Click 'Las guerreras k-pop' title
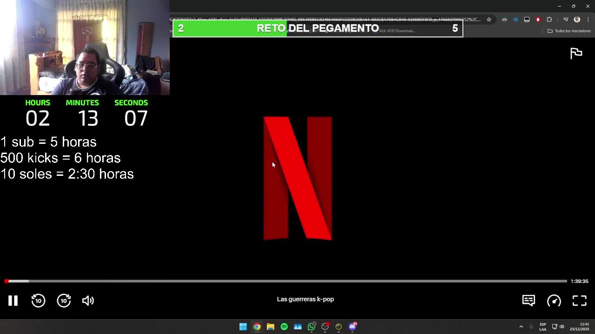Screen dimensions: 595x334 (305, 299)
